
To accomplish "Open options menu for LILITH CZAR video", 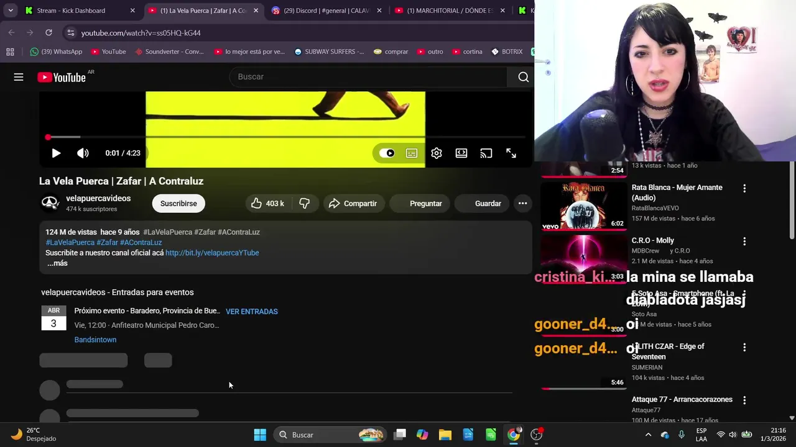I will (744, 347).
